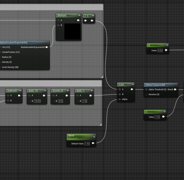Image resolution: width=184 pixels, height=180 pixels.
Task: Click the 'Density (S)' input label
Action: click(7, 62)
